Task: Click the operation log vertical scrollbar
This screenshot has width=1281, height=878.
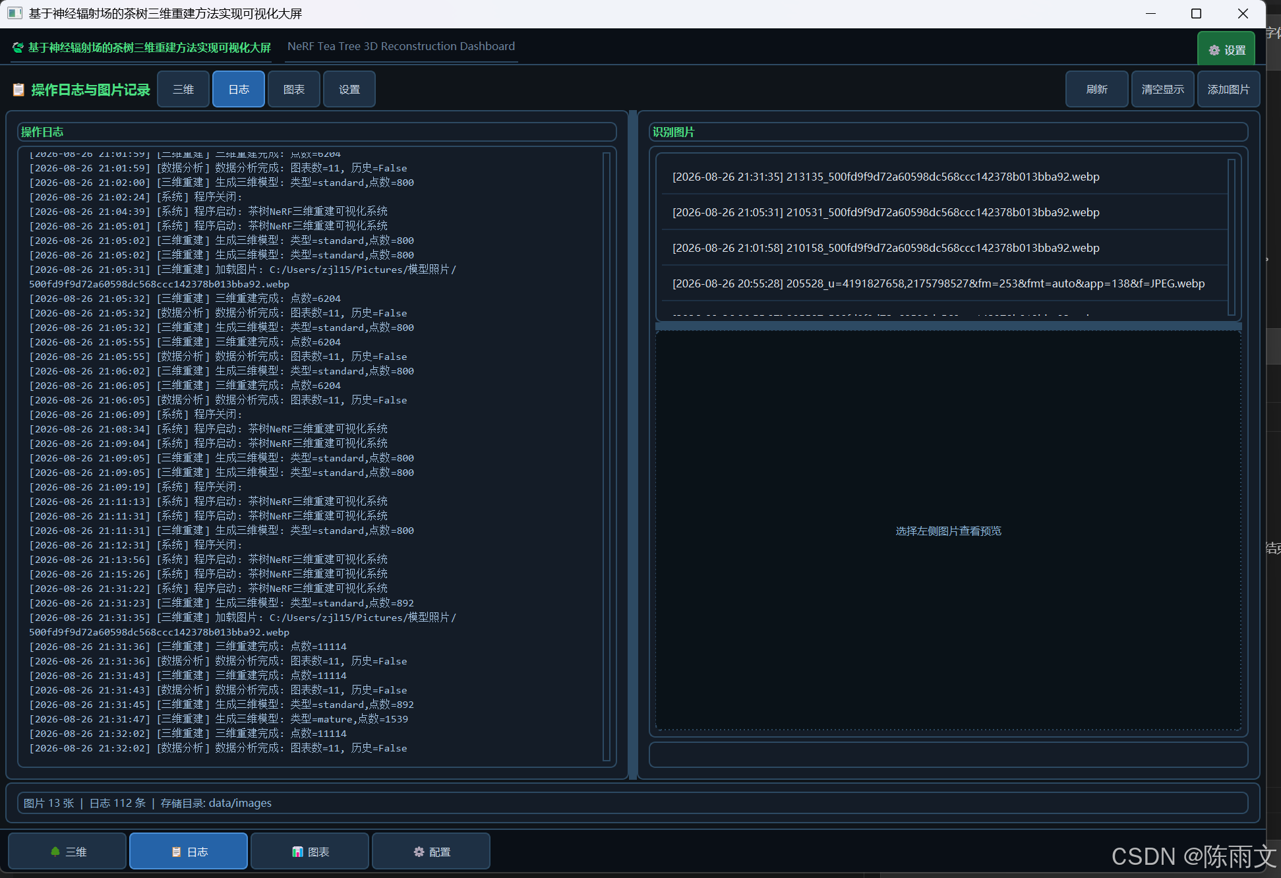Action: [x=607, y=457]
